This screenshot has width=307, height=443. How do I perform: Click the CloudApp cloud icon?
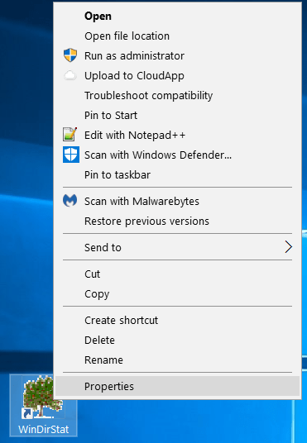tap(70, 75)
